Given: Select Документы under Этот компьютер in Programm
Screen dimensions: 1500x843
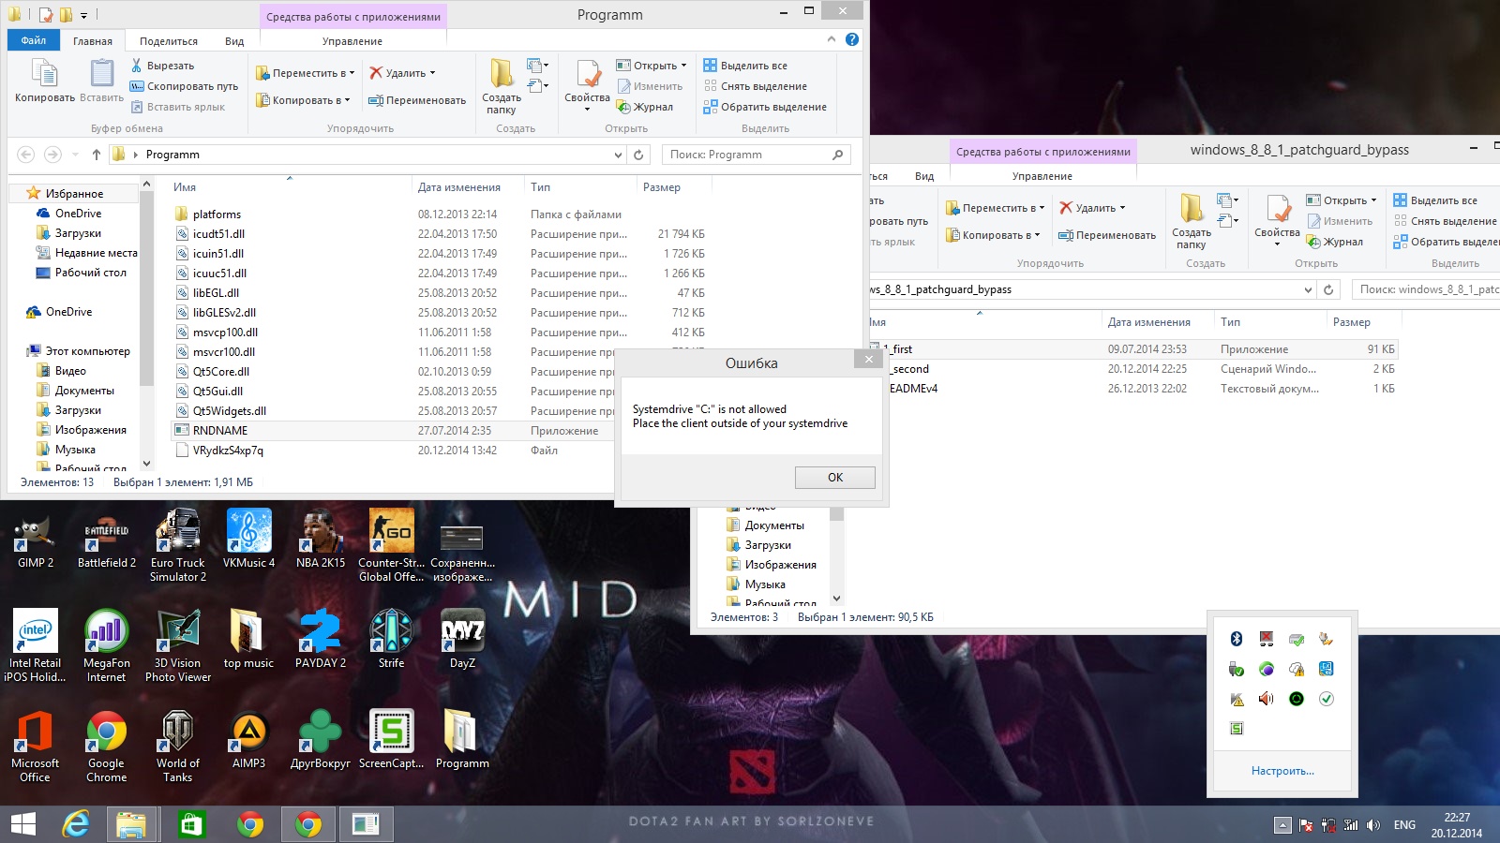Looking at the screenshot, I should coord(84,391).
